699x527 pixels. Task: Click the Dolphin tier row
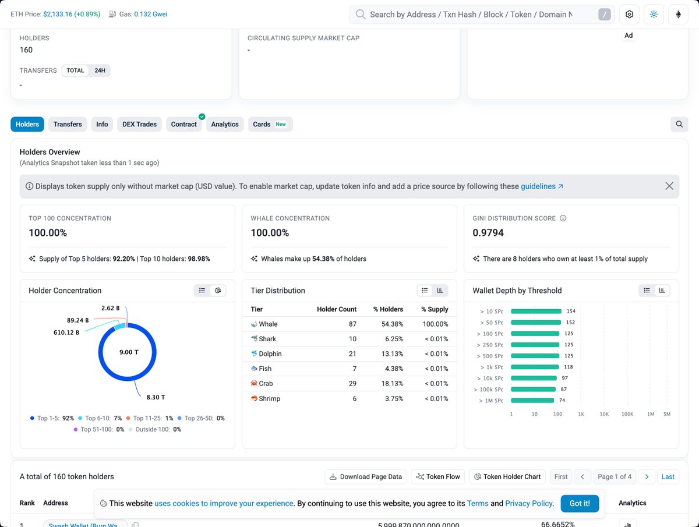pos(349,354)
